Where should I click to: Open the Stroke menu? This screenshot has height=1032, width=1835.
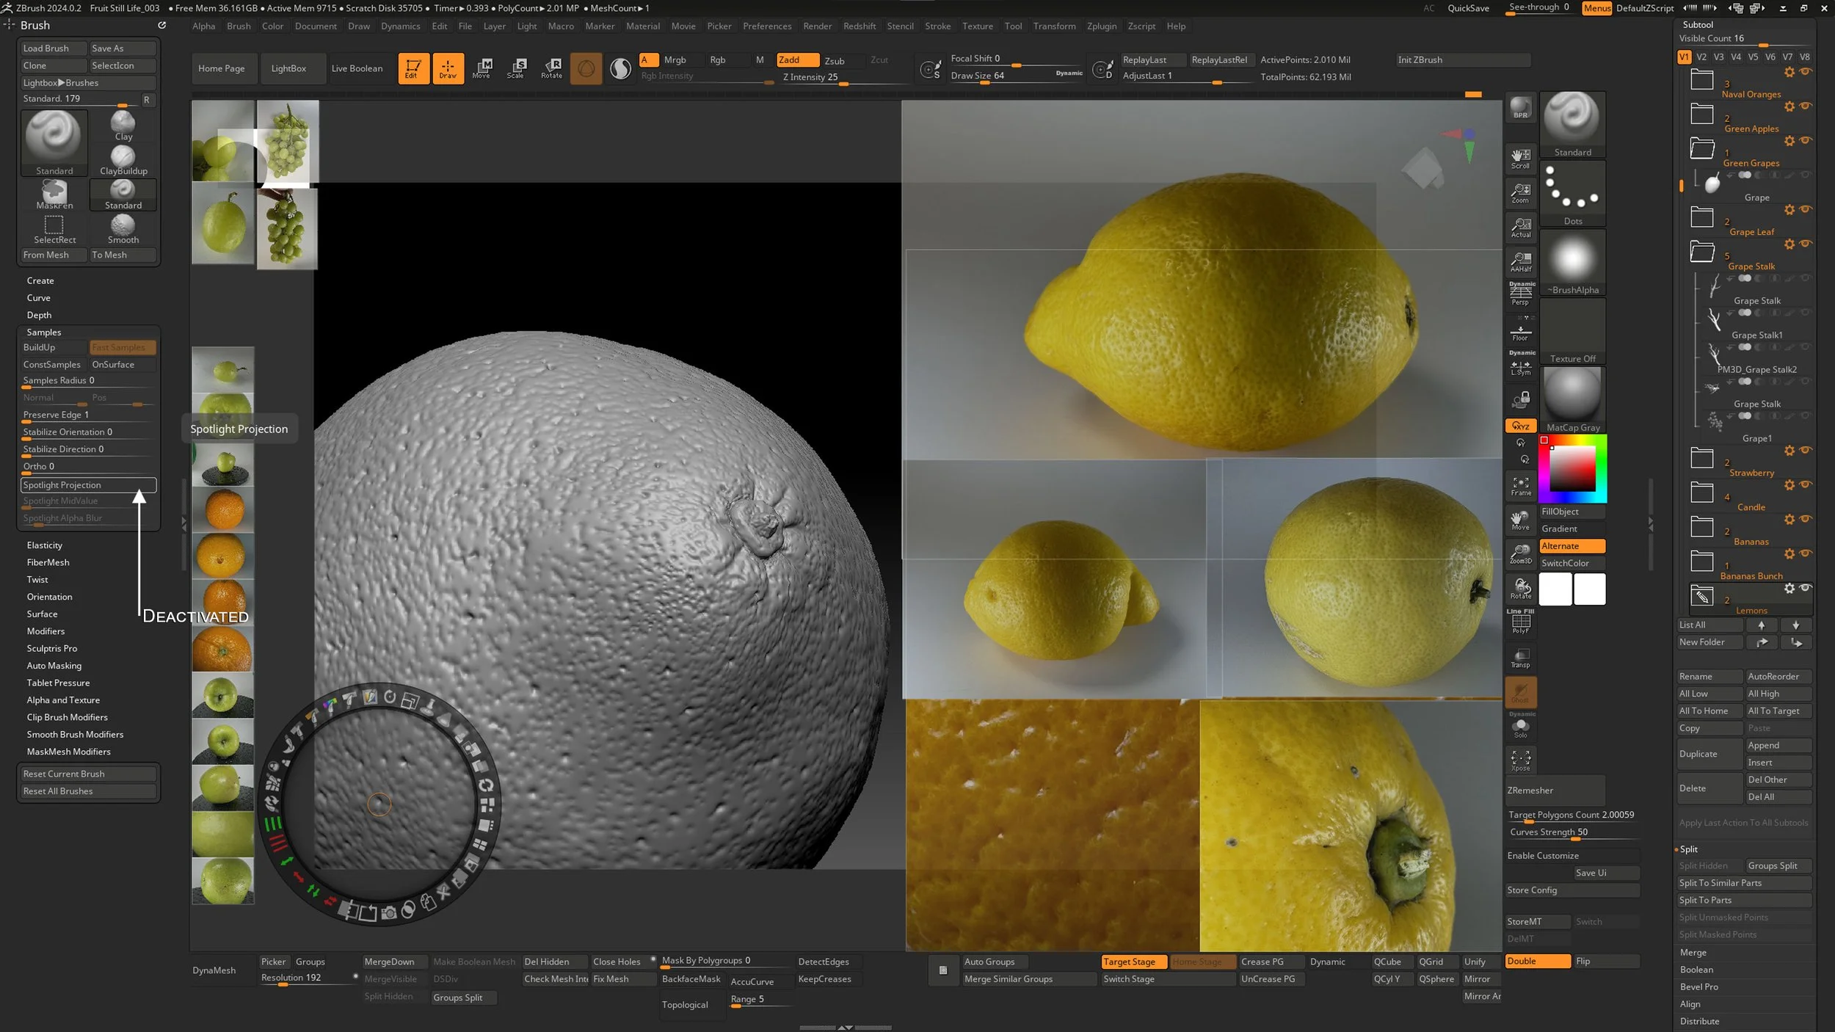[937, 26]
